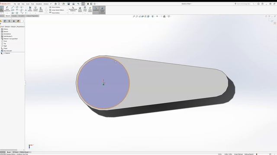This screenshot has height=155, width=277.
Task: Click the Search Knowledge Base field
Action: [245, 4]
